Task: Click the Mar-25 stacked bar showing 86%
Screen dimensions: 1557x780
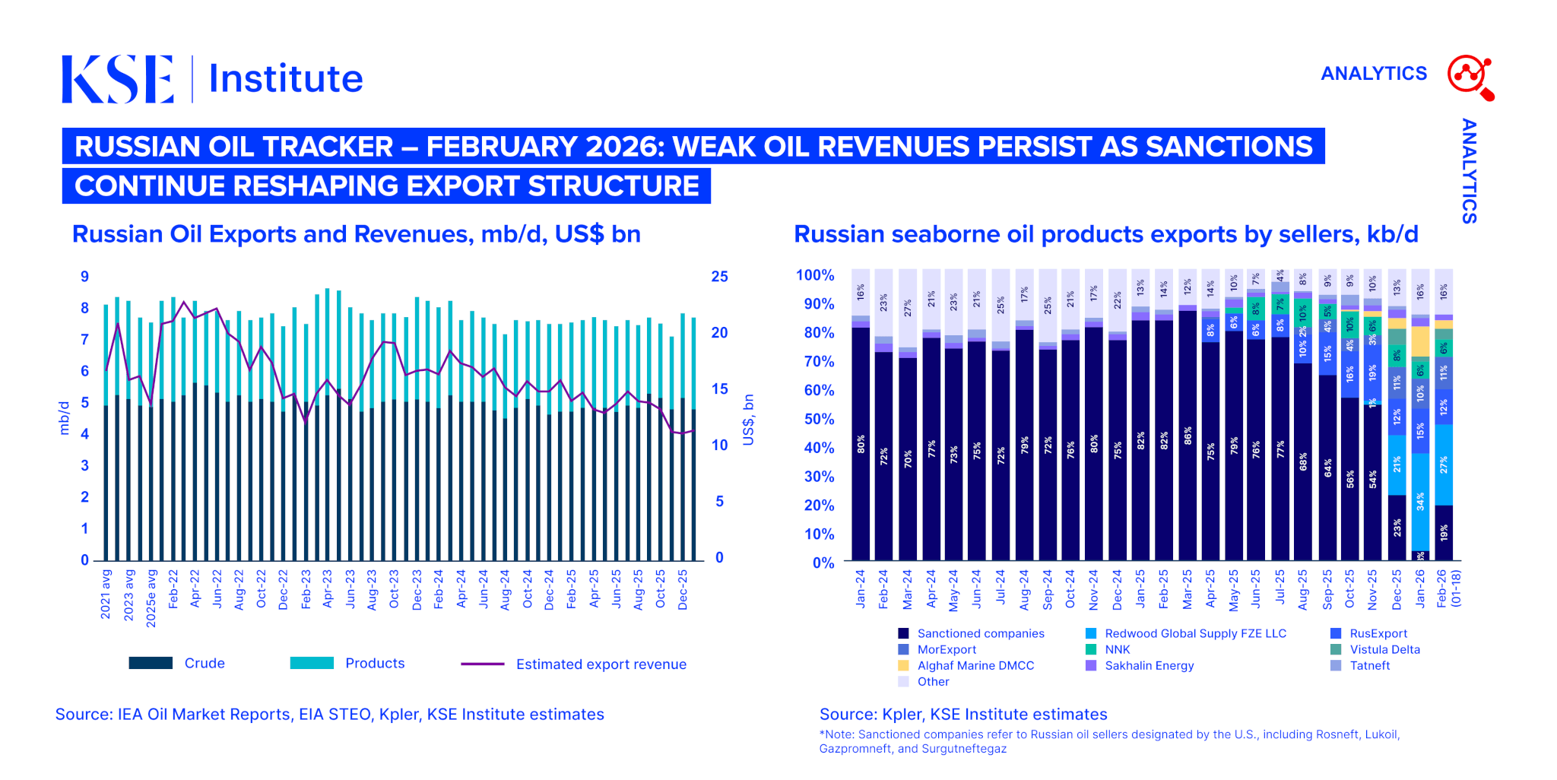Action: click(x=1188, y=414)
